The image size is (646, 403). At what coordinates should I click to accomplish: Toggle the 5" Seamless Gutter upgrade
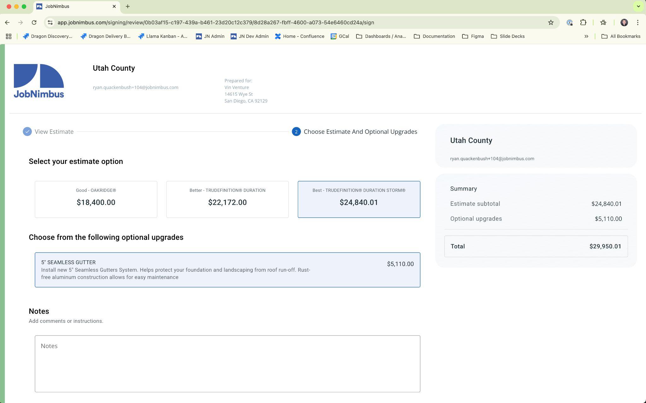tap(227, 270)
